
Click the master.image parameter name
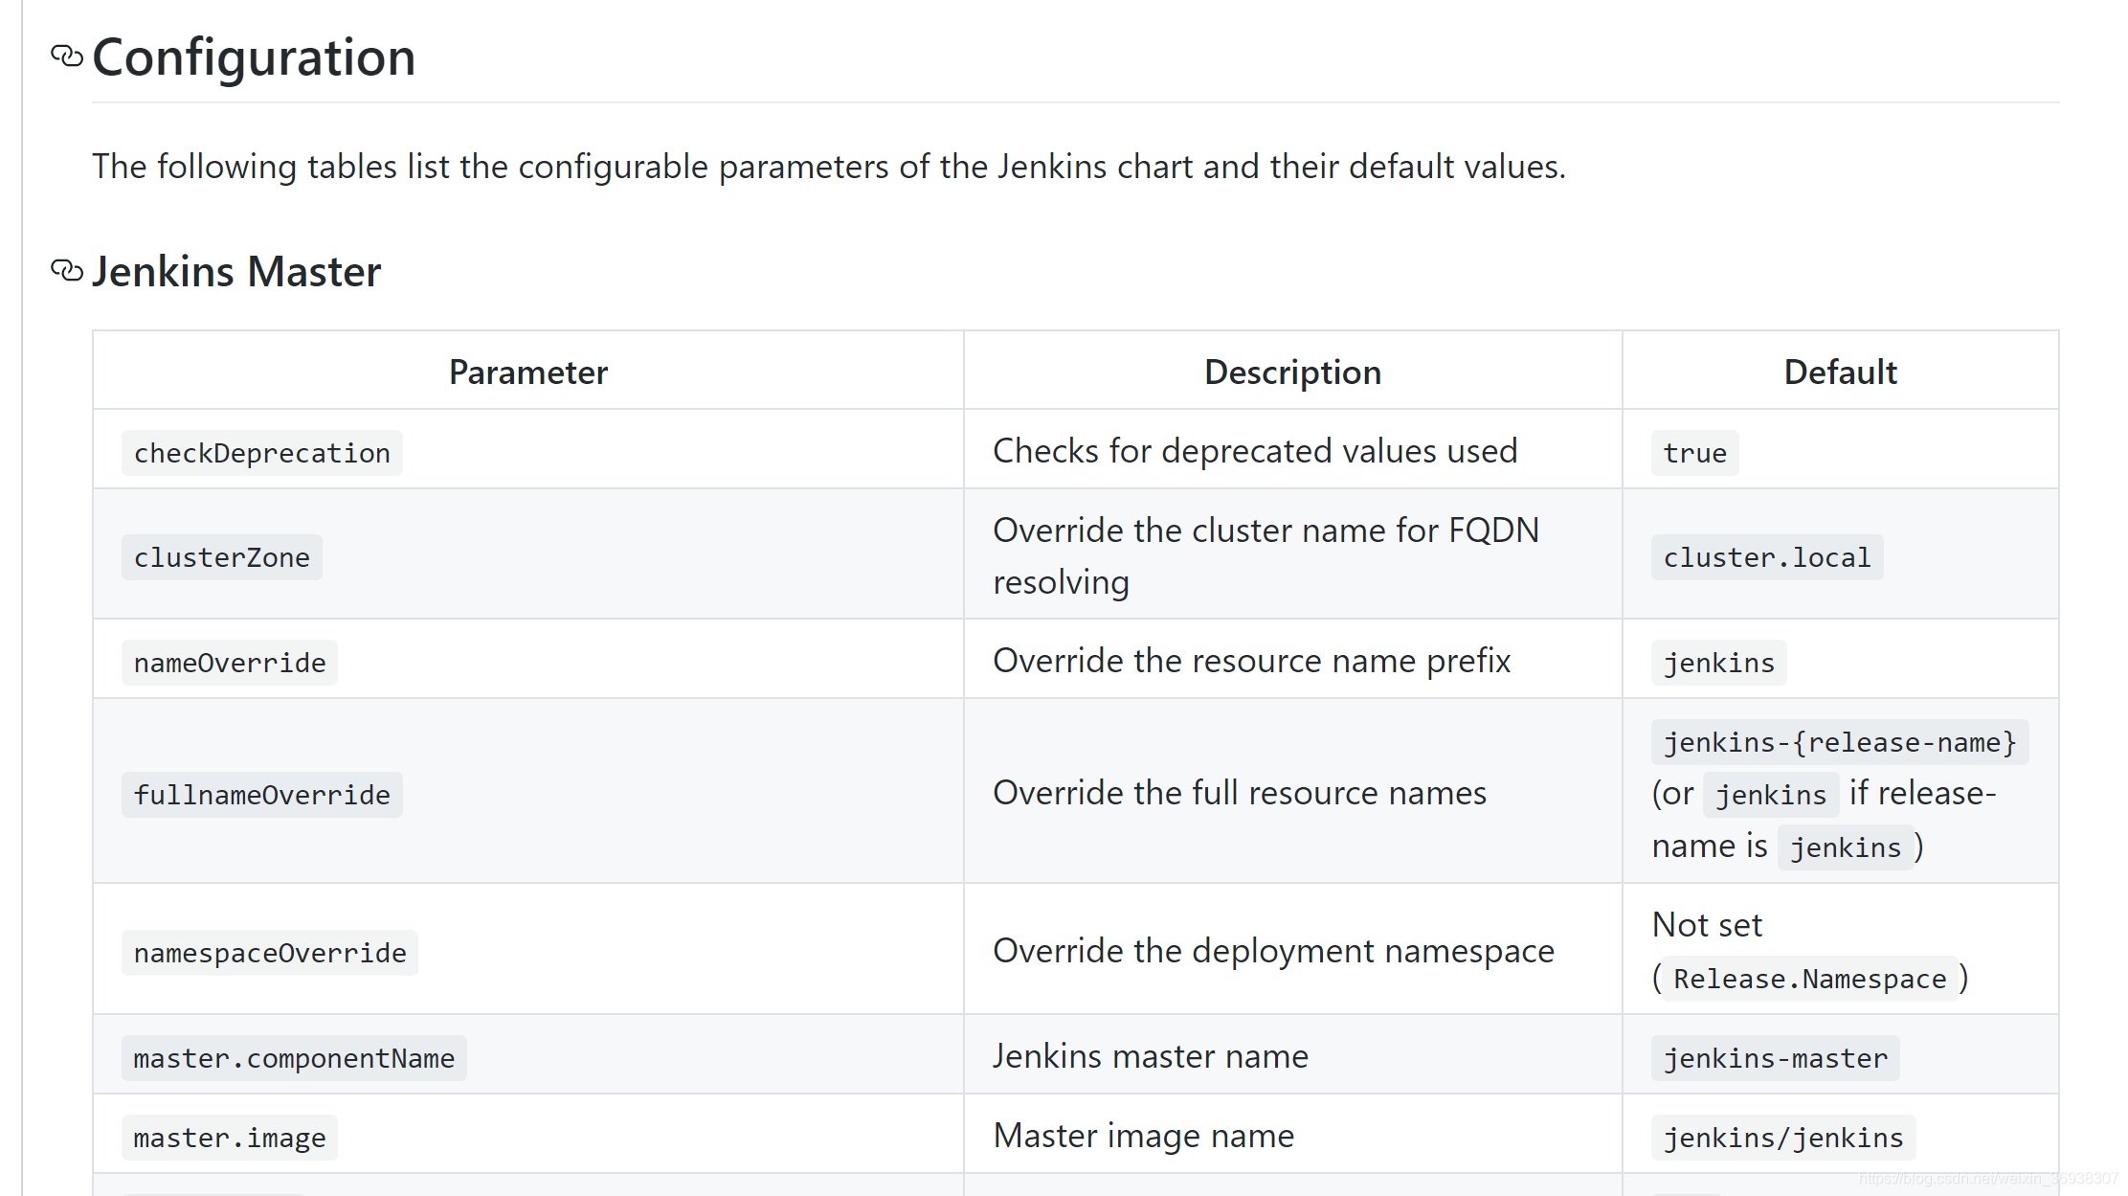pos(230,1137)
